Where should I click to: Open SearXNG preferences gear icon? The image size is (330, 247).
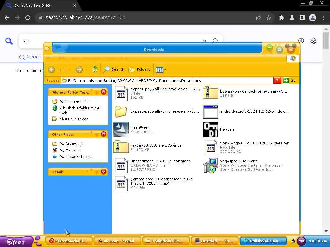(x=313, y=41)
